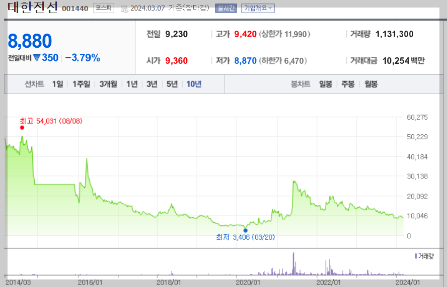Image resolution: width=447 pixels, height=287 pixels.
Task: Click the 2014/03 axis label
Action: pos(18,282)
